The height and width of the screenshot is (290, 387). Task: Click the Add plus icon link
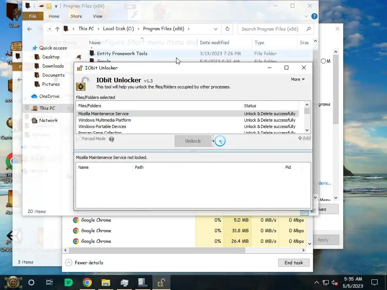click(304, 138)
